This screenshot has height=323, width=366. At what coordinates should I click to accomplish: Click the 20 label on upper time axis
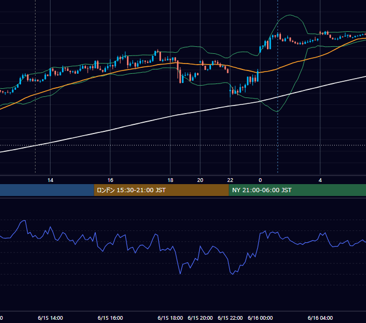[200, 180]
